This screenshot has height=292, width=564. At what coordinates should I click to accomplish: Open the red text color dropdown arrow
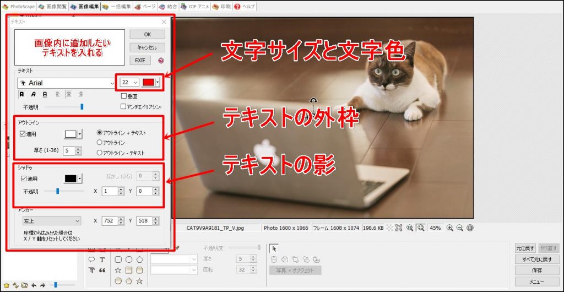(158, 82)
